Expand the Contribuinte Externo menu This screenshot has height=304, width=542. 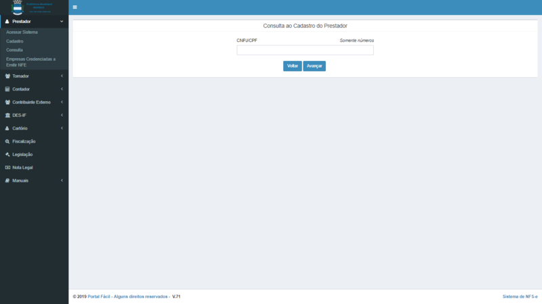pyautogui.click(x=34, y=102)
